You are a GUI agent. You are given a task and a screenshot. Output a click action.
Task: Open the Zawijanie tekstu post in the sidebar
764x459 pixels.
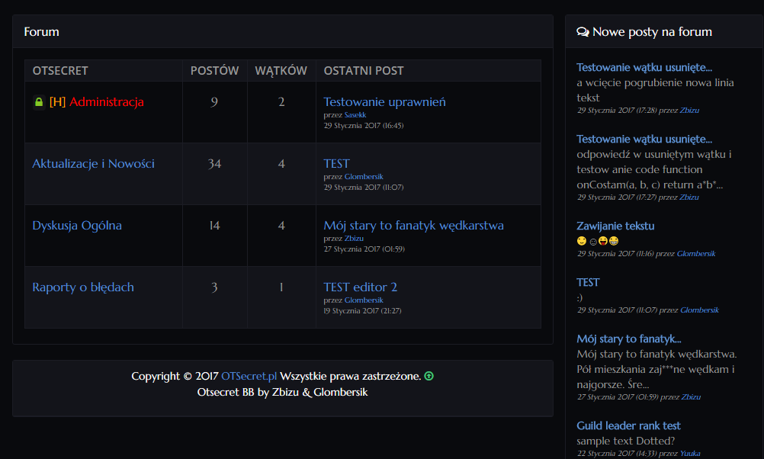coord(615,226)
